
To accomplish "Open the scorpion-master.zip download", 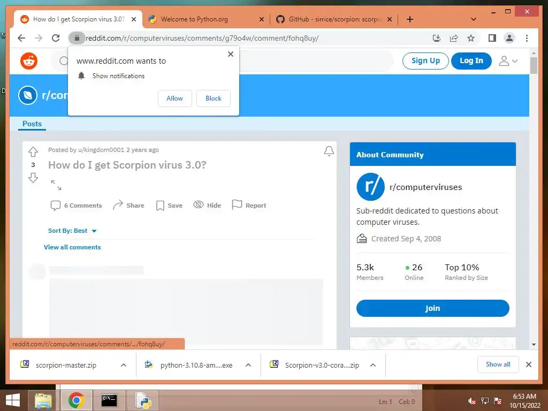I will tap(66, 365).
